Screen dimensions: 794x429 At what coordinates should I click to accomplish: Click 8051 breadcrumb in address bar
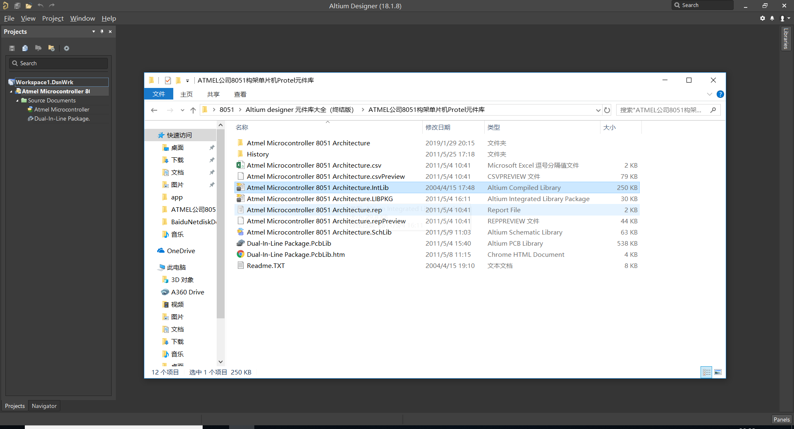pyautogui.click(x=227, y=109)
